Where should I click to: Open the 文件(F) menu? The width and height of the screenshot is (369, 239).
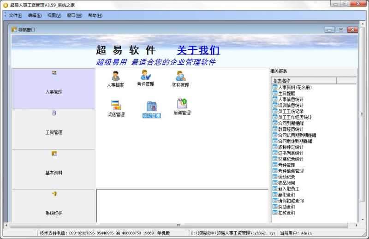pos(16,16)
